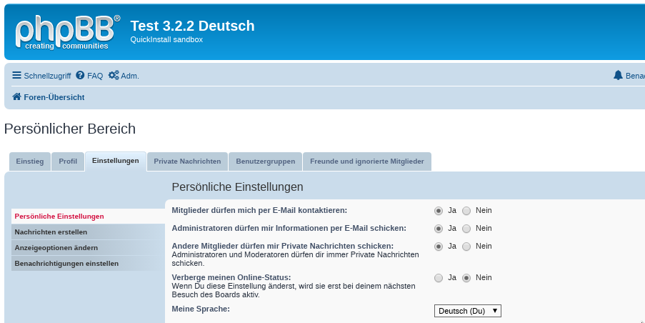Switch to the Einstieg tab

[29, 161]
